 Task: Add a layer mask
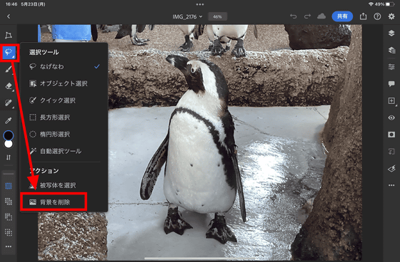click(x=391, y=135)
